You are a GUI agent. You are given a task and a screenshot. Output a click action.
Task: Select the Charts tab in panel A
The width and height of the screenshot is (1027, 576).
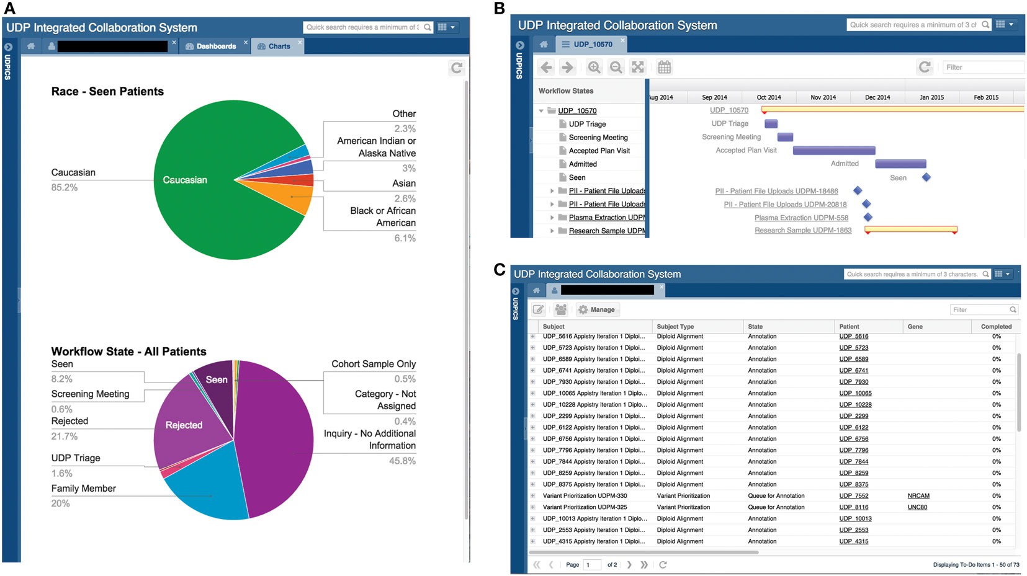274,47
